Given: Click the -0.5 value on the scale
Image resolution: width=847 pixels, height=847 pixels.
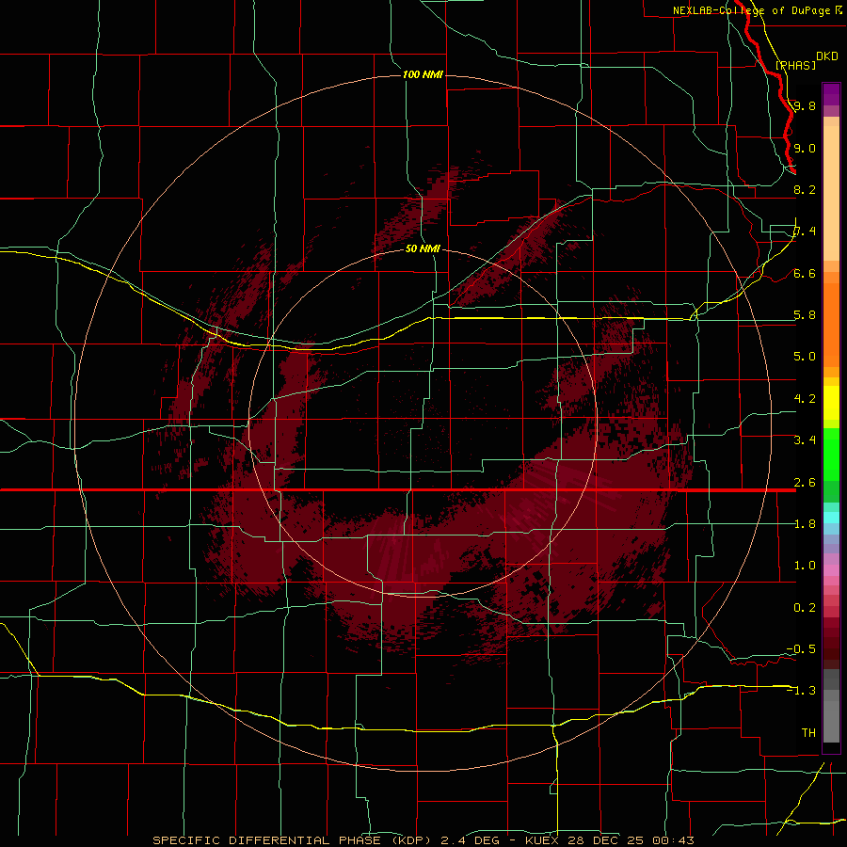Looking at the screenshot, I should click(x=801, y=649).
